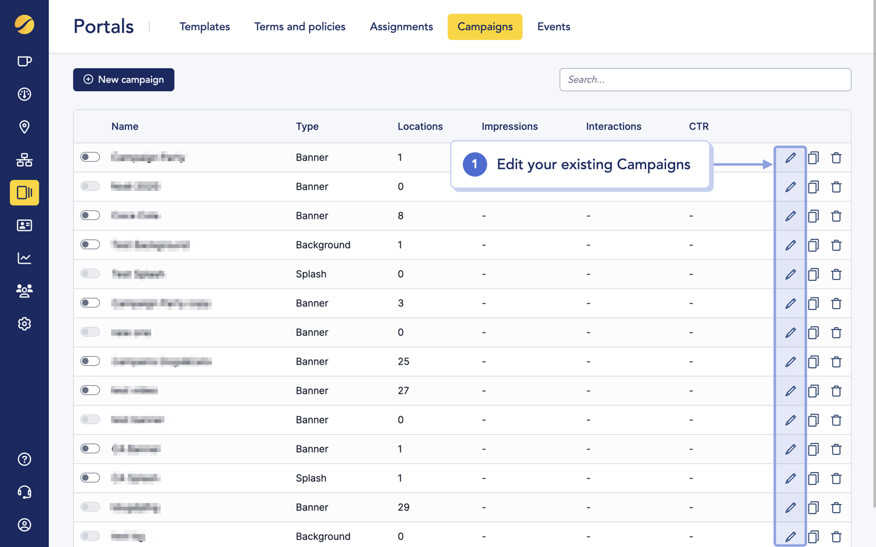Open the network topology icon in sidebar
The width and height of the screenshot is (876, 547).
coord(24,160)
